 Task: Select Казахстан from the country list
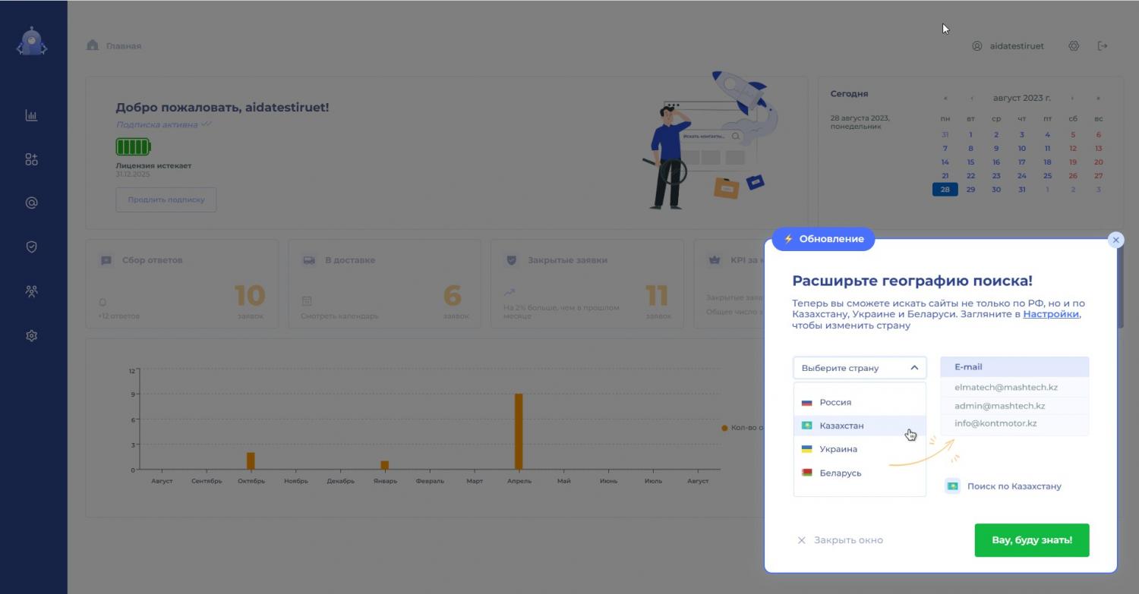coord(841,426)
